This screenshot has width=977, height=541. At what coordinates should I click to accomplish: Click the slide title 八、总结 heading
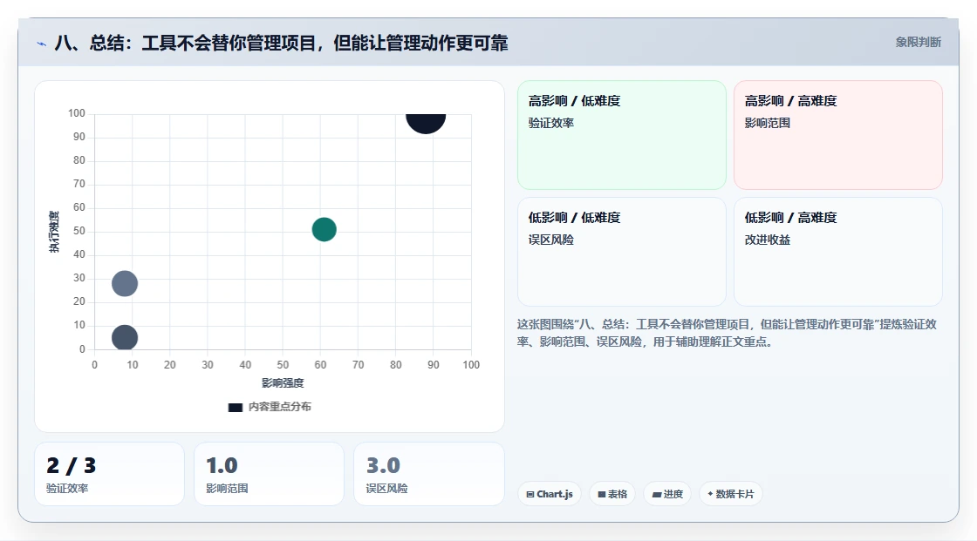(281, 43)
